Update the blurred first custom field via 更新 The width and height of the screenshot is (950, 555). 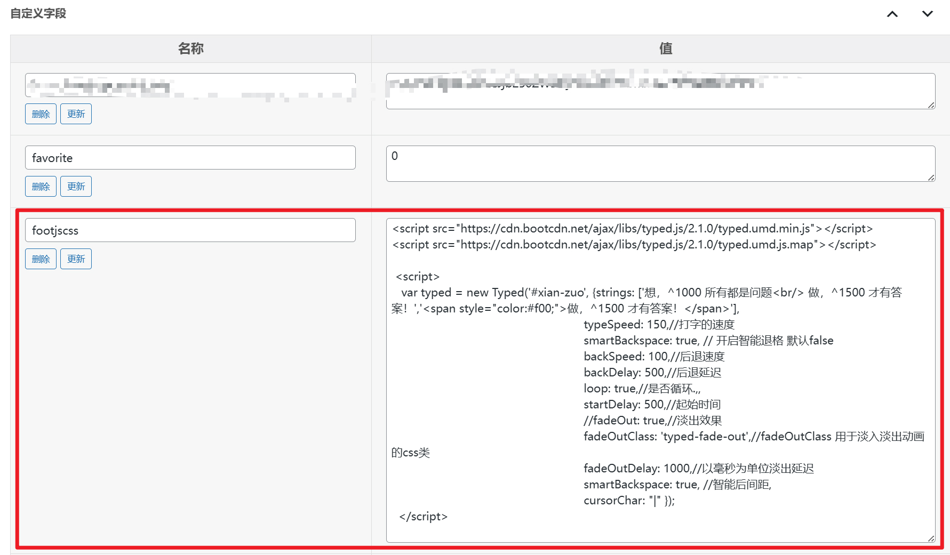coord(76,114)
